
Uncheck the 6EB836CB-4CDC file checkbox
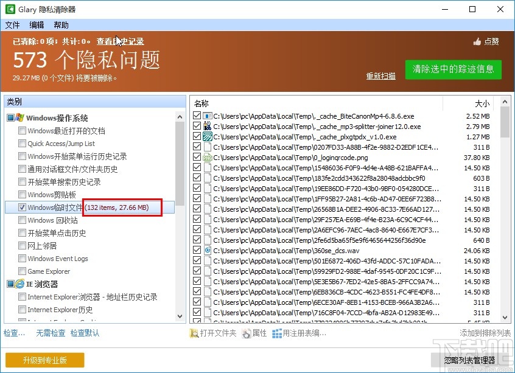point(197,291)
